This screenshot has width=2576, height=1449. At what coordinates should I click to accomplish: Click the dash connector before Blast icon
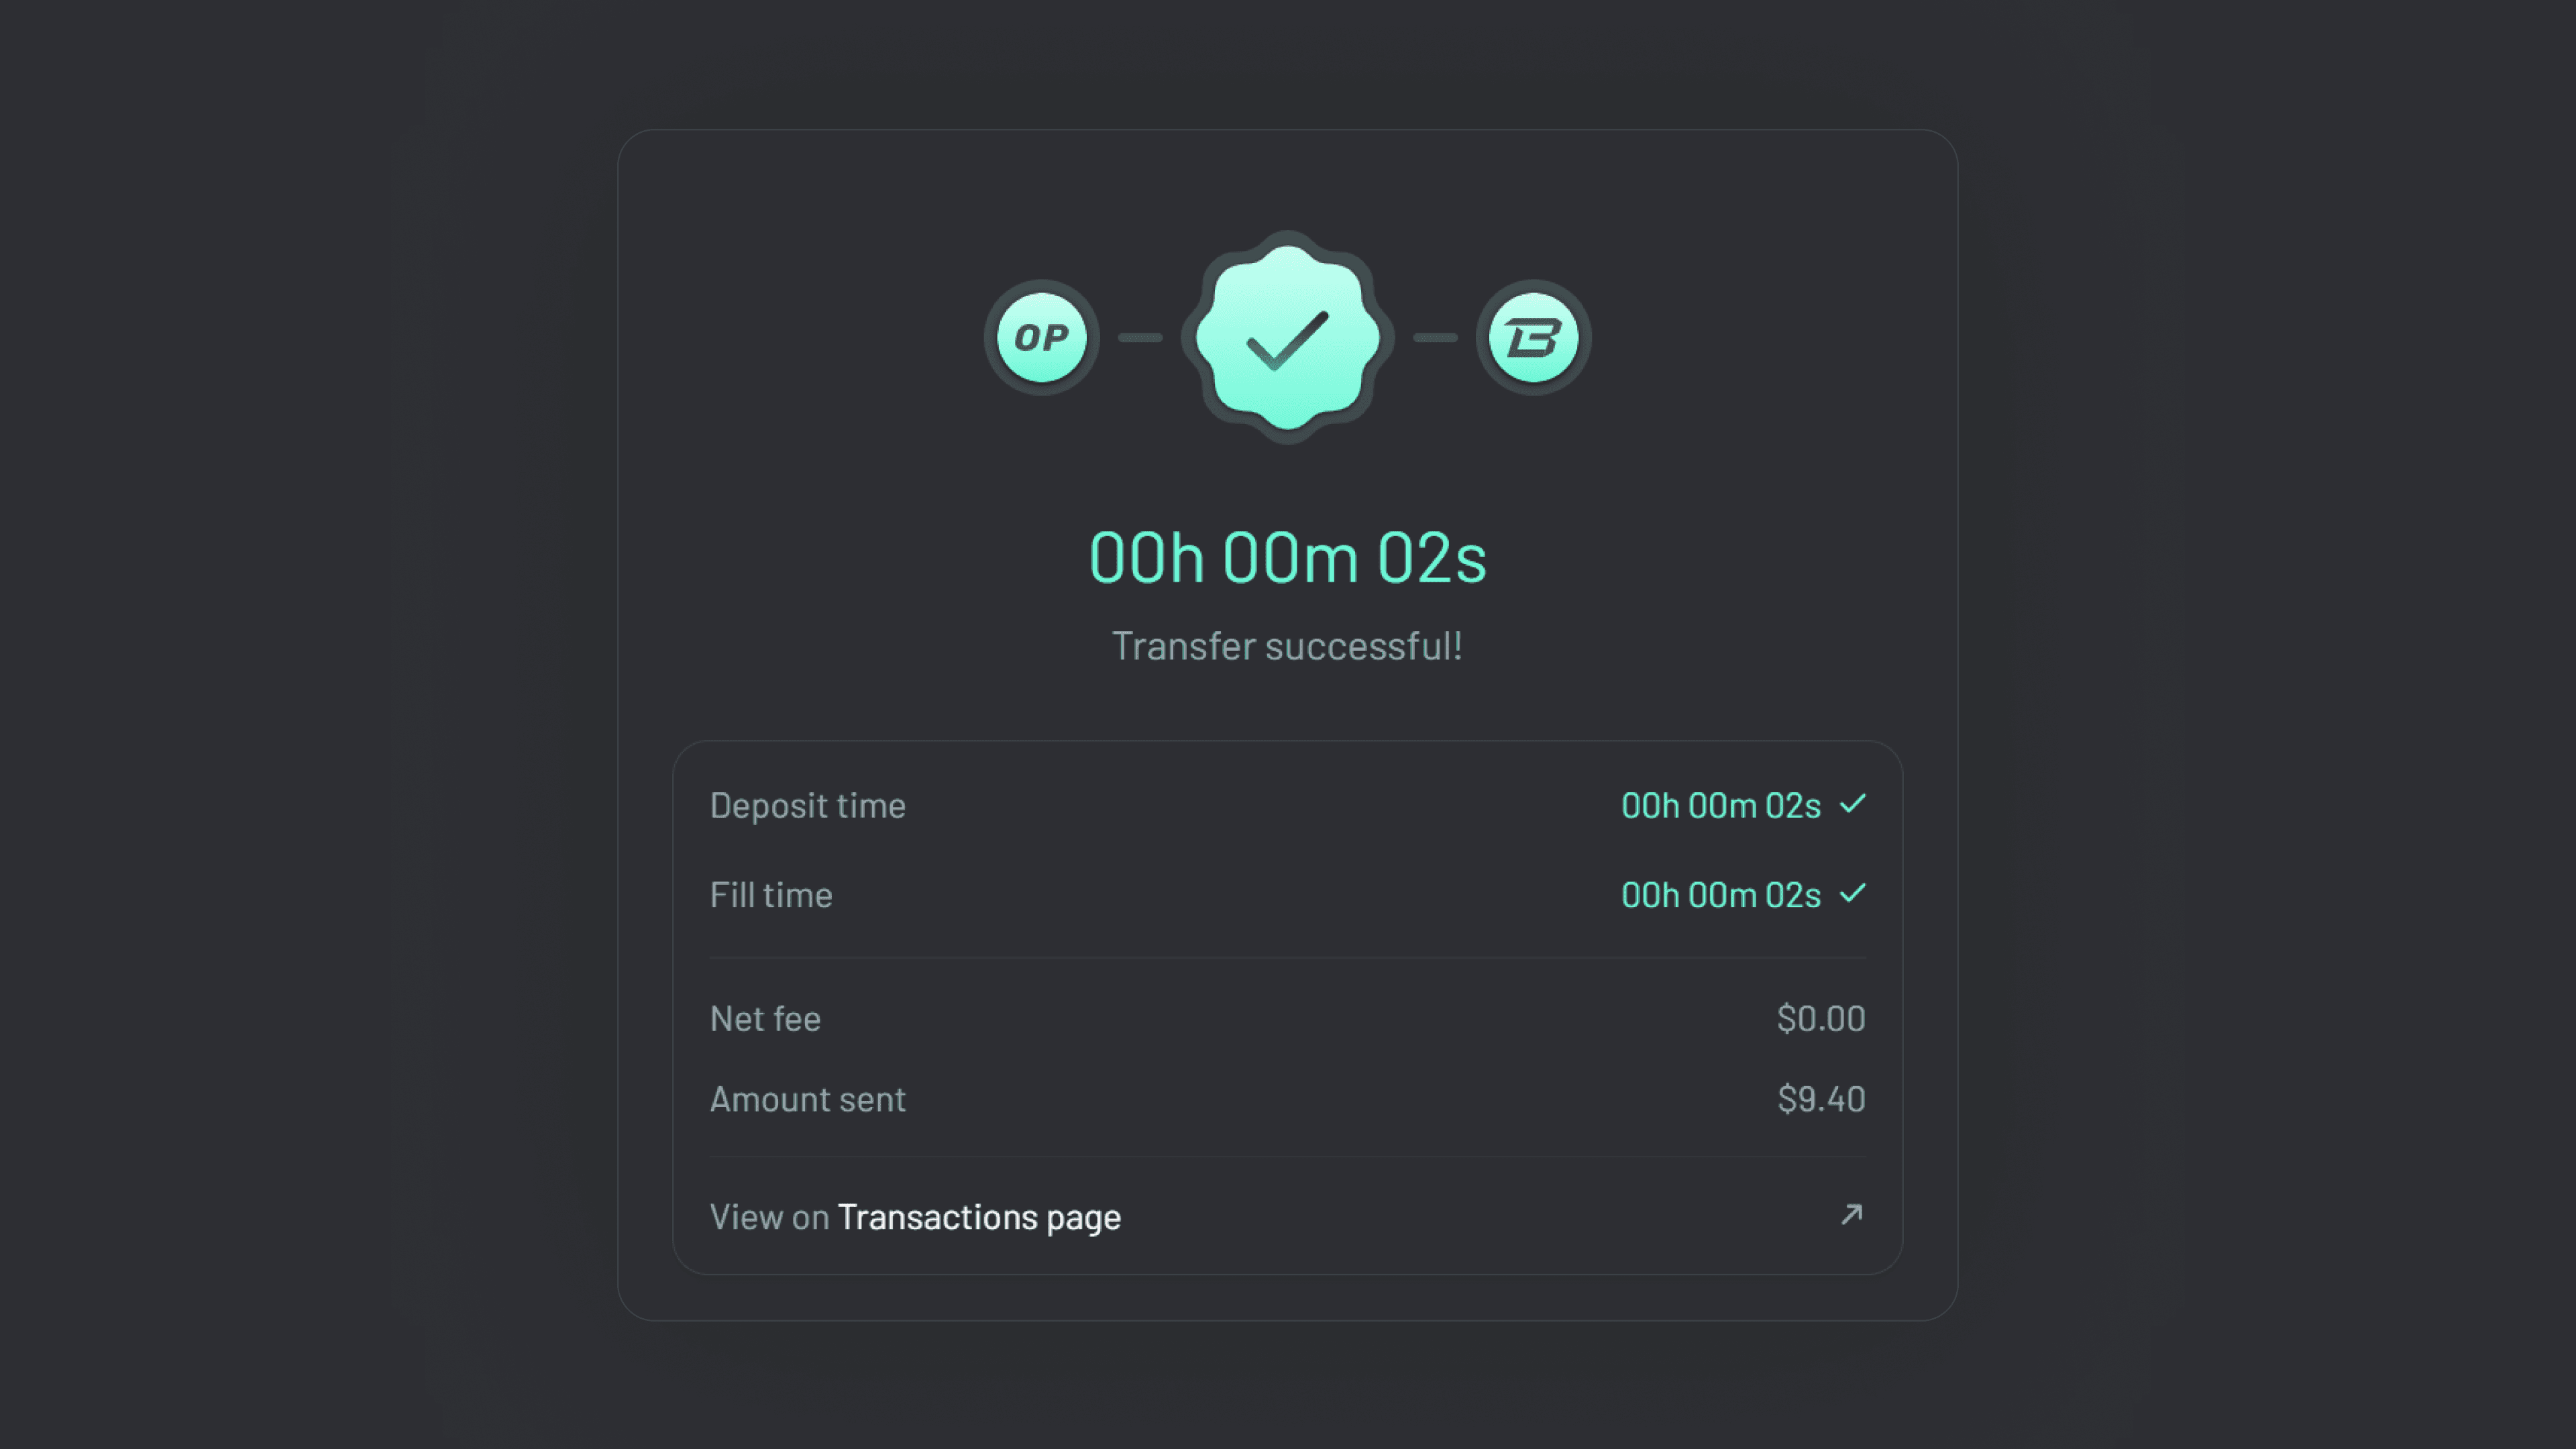click(x=1435, y=338)
